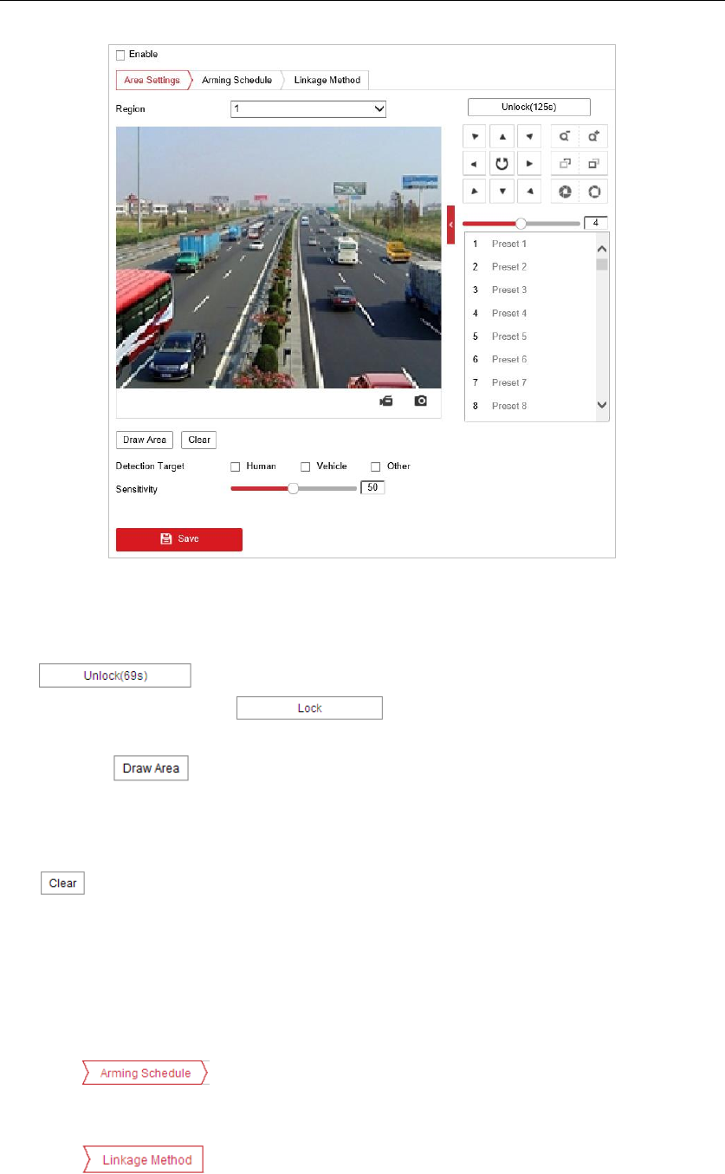Image resolution: width=725 pixels, height=1174 pixels.
Task: Click Draw Area button under the video
Action: [145, 440]
